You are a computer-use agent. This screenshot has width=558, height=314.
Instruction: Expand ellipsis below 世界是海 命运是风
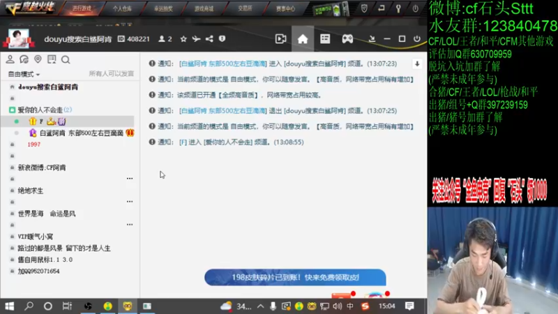pos(130,225)
